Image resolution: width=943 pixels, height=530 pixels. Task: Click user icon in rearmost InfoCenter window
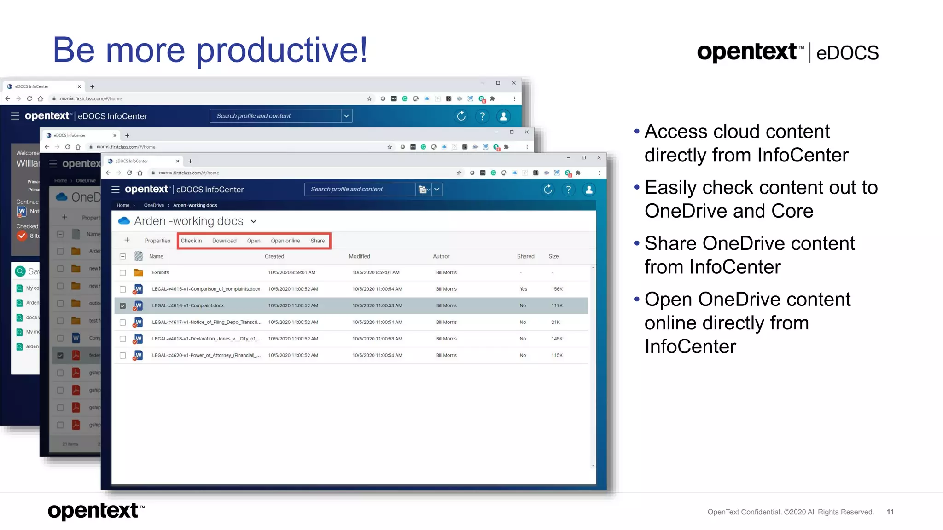pos(503,116)
